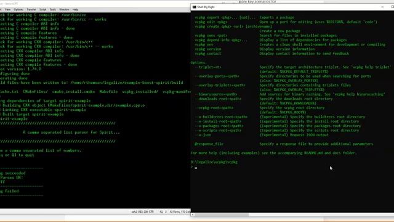
Task: Click the command prompt cursor in shell window
Action: pyautogui.click(x=196, y=168)
